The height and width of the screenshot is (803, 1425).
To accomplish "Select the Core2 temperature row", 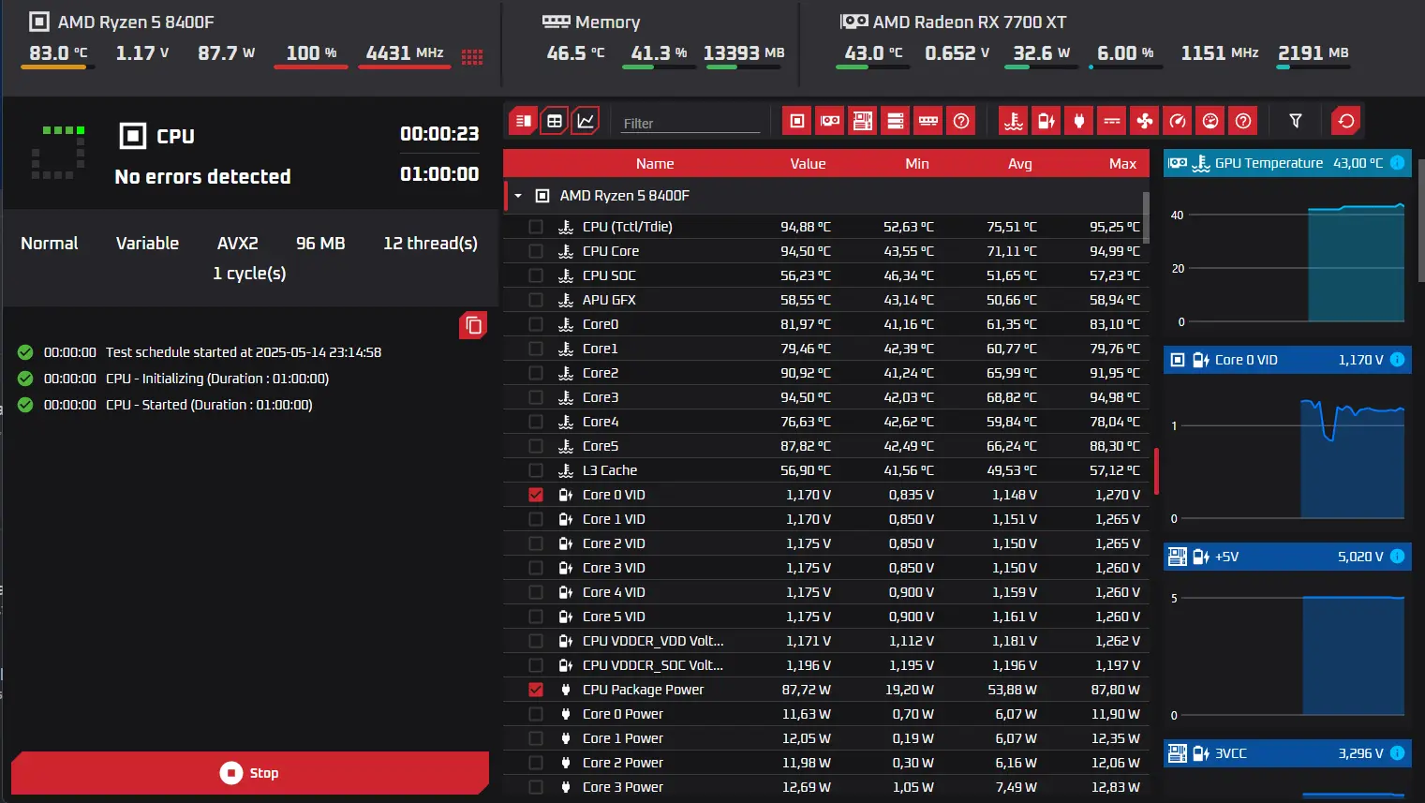I will [x=826, y=373].
